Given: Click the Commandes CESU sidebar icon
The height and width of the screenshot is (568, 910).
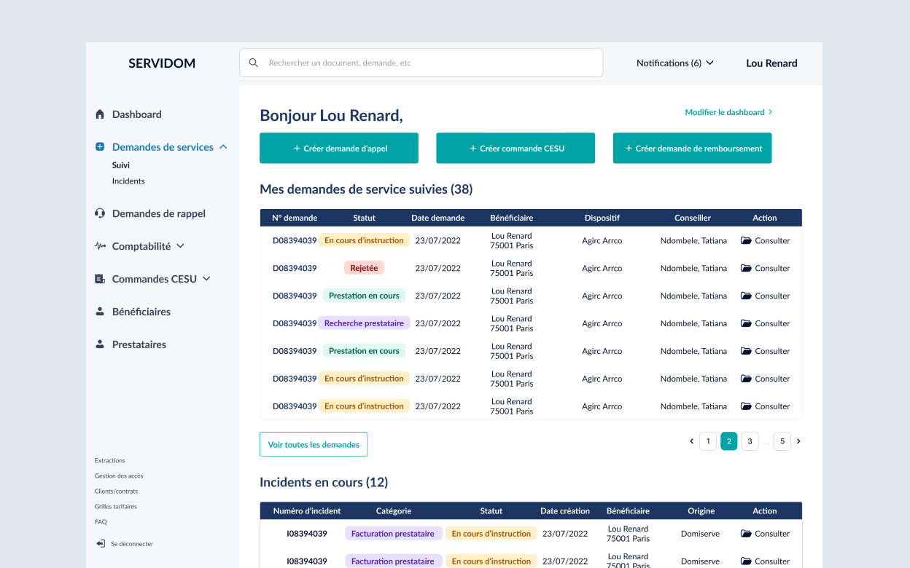Looking at the screenshot, I should 100,279.
